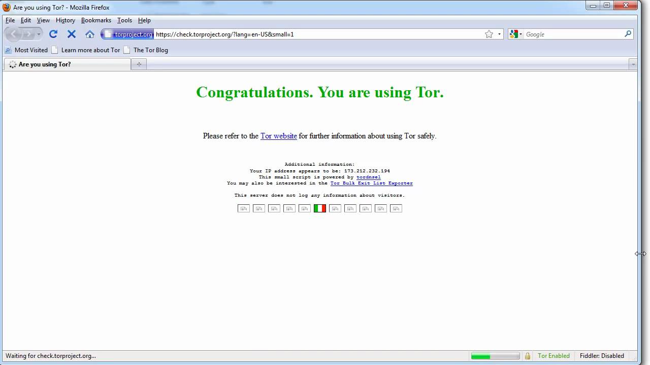The width and height of the screenshot is (650, 365).
Task: Open the Tools menu
Action: pos(124,20)
